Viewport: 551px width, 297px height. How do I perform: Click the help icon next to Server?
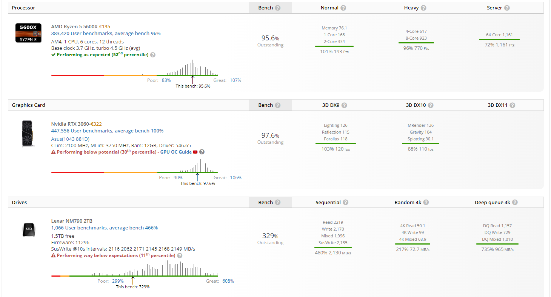click(x=507, y=8)
